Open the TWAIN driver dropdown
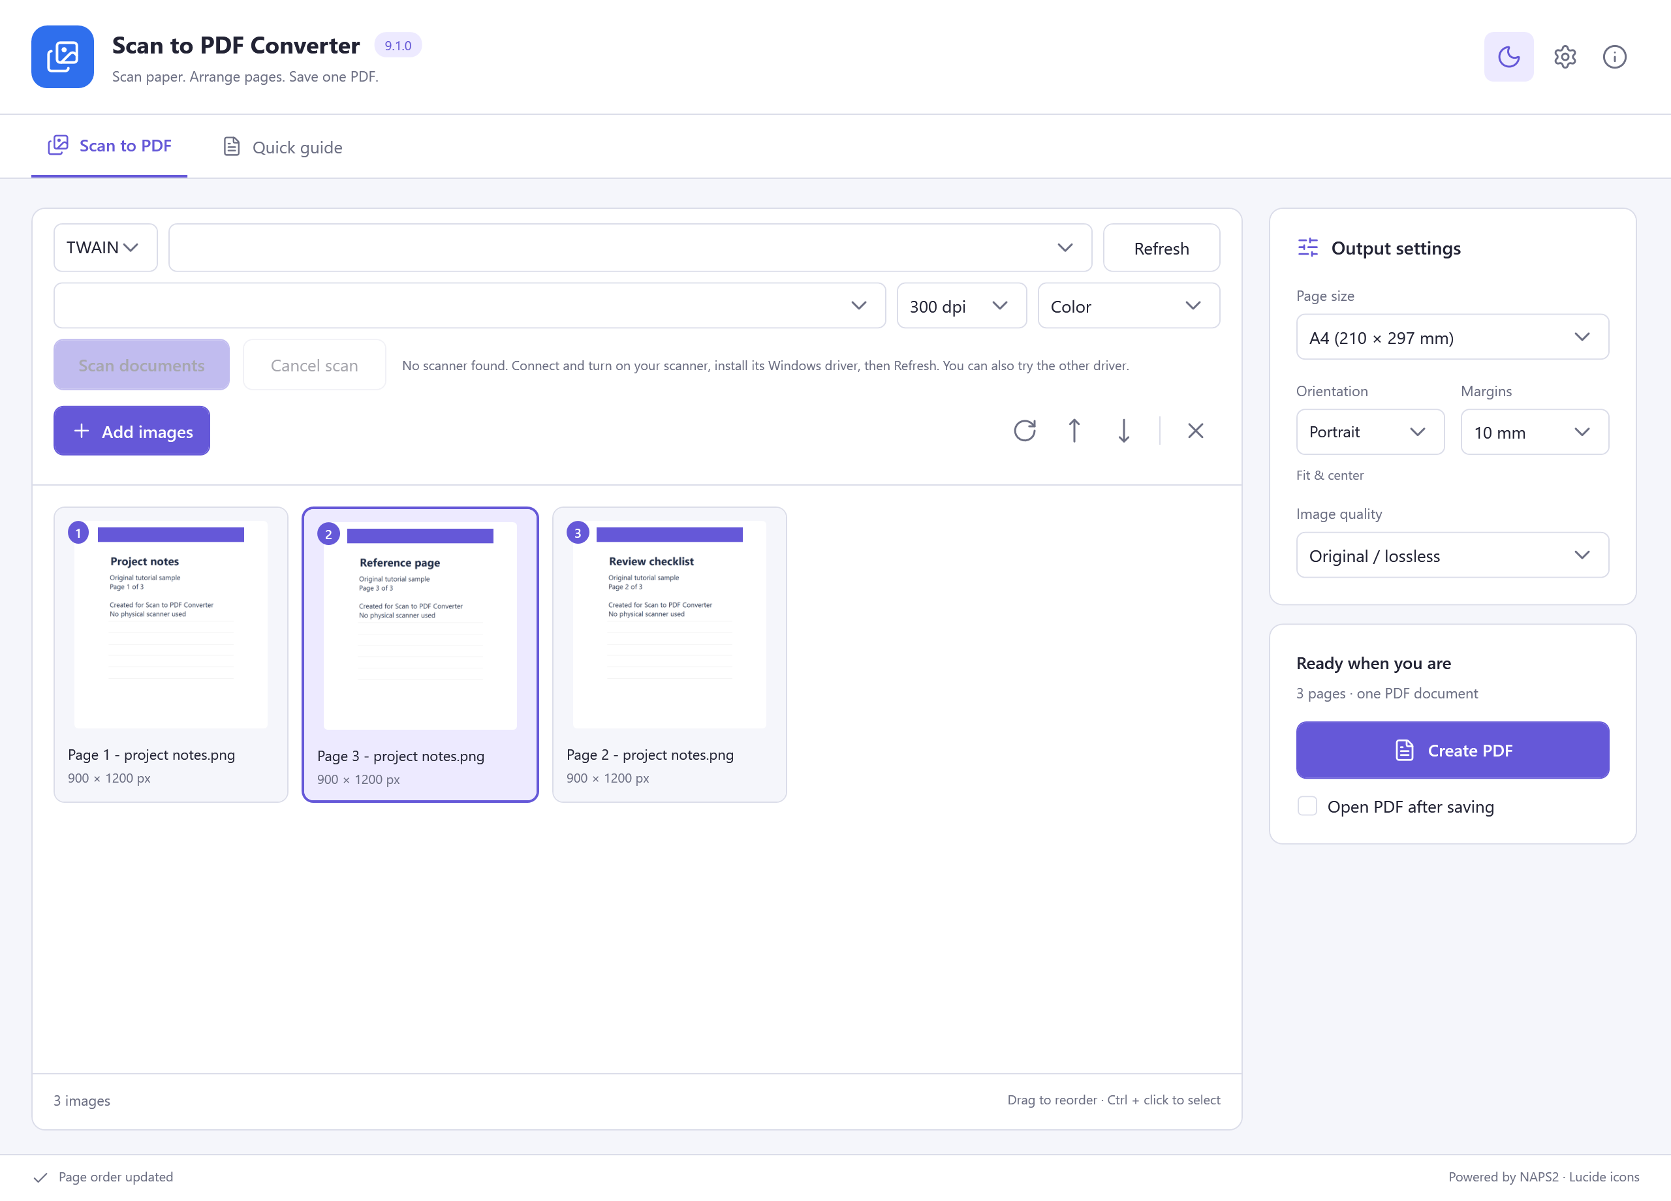 [105, 247]
